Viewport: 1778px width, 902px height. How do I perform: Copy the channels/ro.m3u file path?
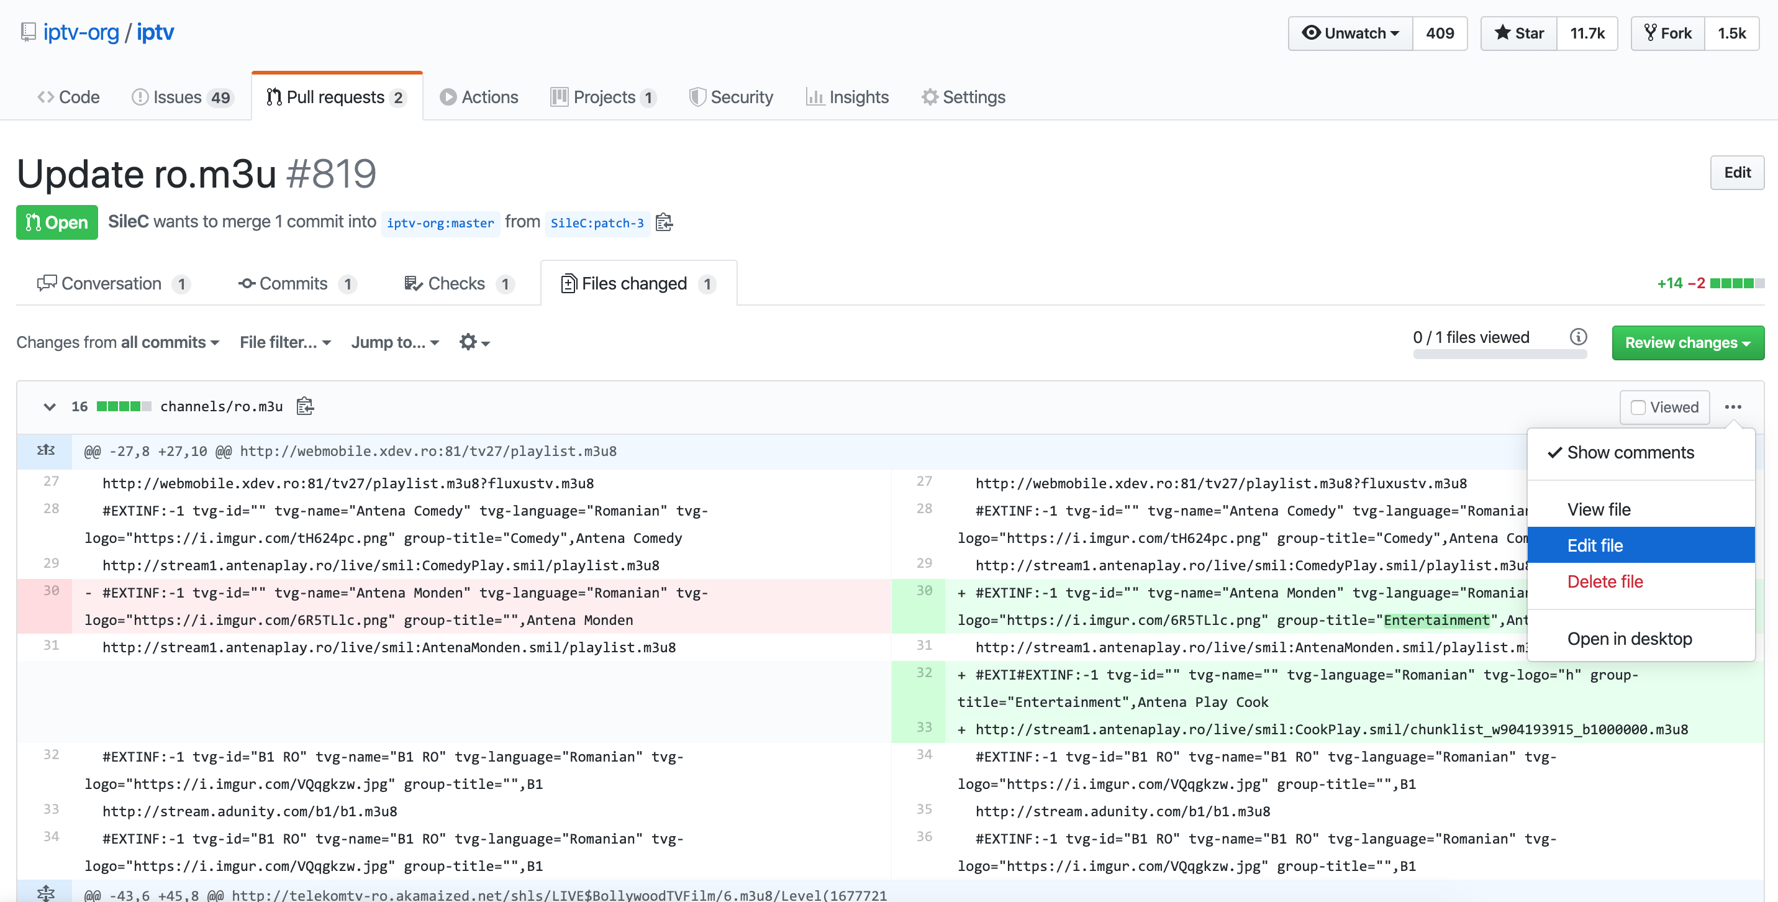(x=305, y=406)
